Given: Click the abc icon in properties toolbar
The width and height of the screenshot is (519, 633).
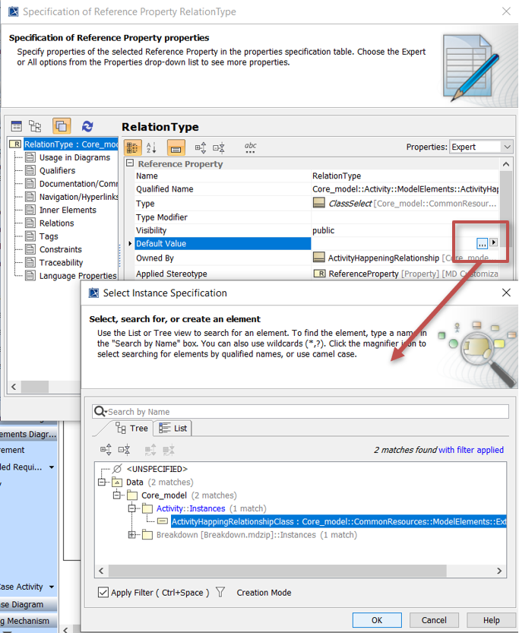Looking at the screenshot, I should (250, 147).
